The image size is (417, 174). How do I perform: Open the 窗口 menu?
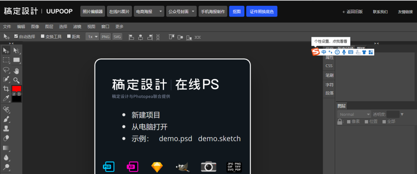click(x=105, y=27)
